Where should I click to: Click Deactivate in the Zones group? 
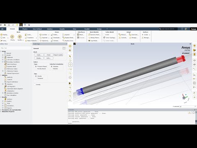click(56, 38)
